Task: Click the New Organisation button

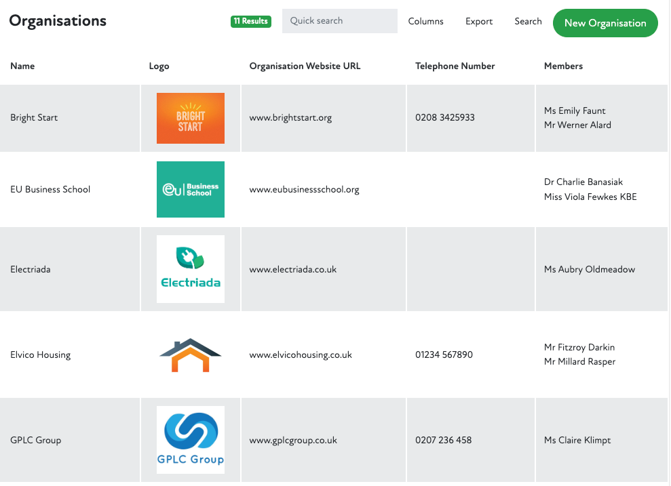Action: point(605,23)
